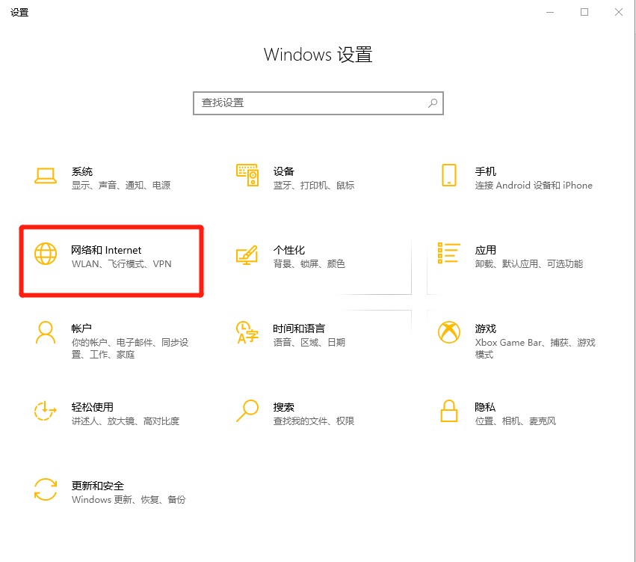Open the 轻松使用 category label

93,407
